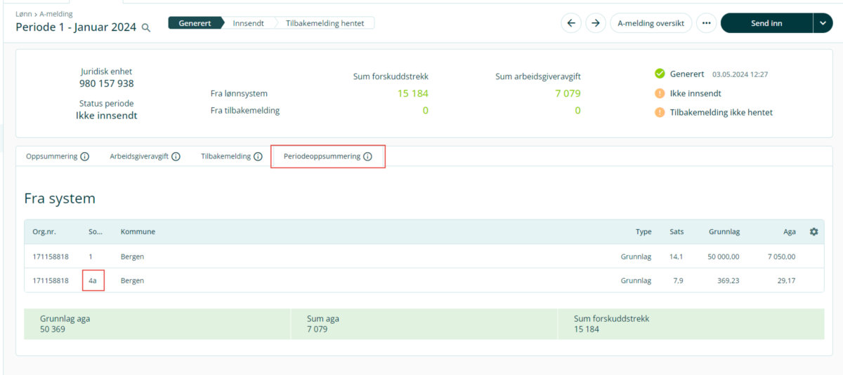This screenshot has height=375, width=843.
Task: Expand the Send inn dropdown arrow
Action: (823, 23)
